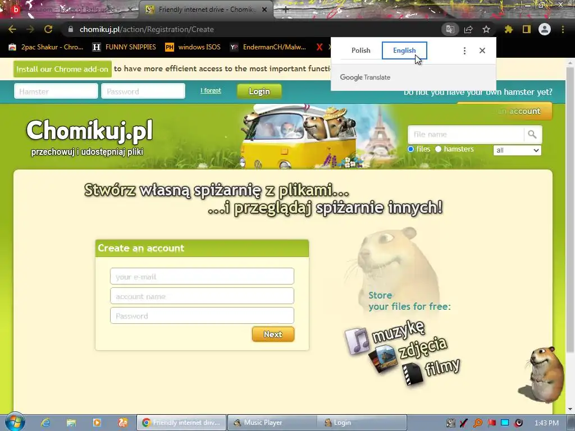View site security lock icon info
Image resolution: width=575 pixels, height=431 pixels.
(71, 29)
